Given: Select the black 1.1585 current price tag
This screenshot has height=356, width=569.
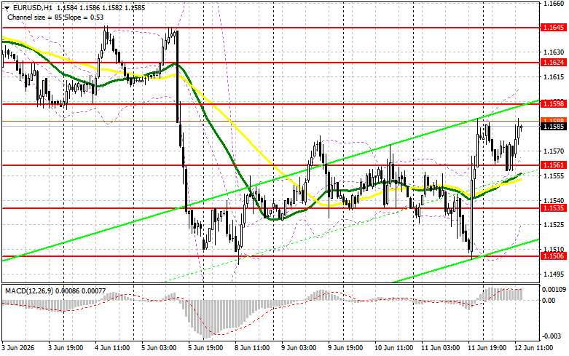Looking at the screenshot, I should 554,127.
